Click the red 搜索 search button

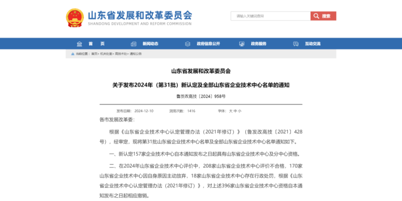(323, 16)
